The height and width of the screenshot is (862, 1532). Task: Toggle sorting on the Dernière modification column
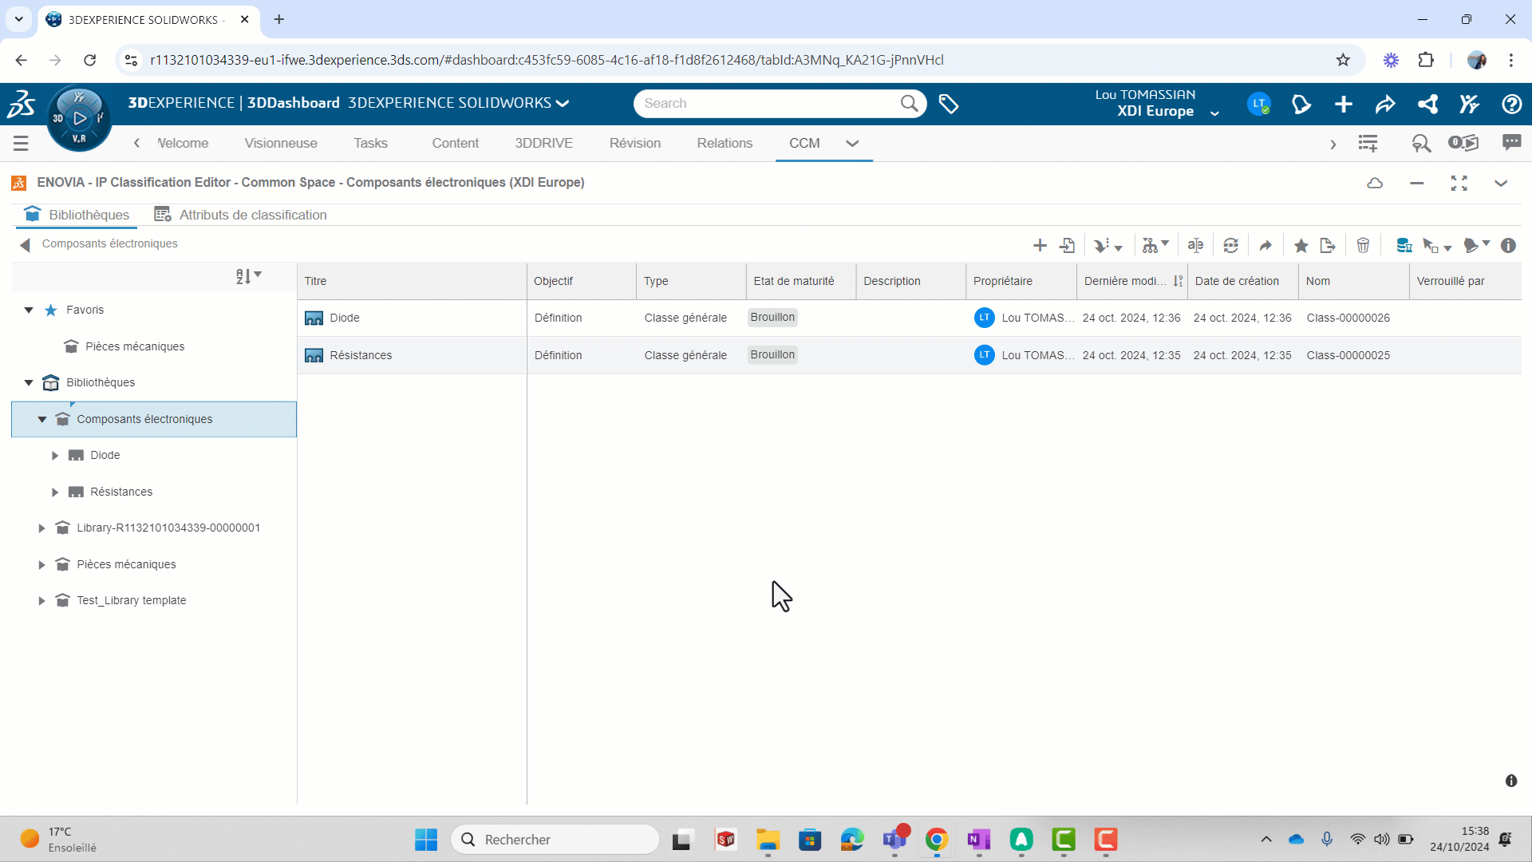(x=1127, y=281)
